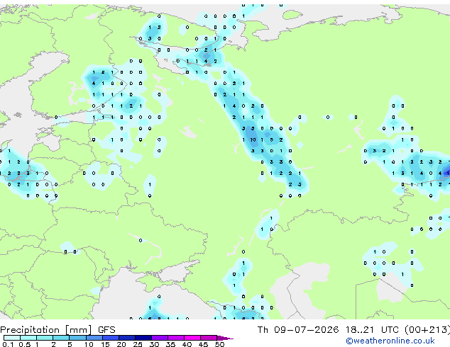Click the date "Th 09-07-2026"
This screenshot has height=347, width=450.
click(x=298, y=330)
